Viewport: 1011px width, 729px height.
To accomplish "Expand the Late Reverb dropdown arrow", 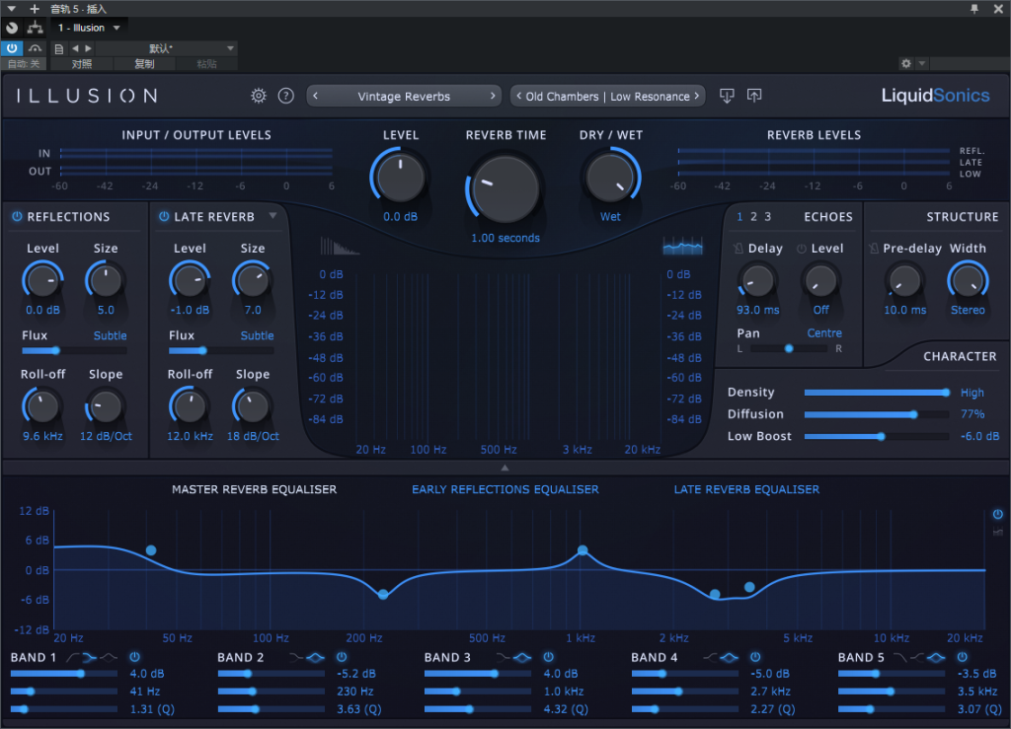I will pos(272,216).
